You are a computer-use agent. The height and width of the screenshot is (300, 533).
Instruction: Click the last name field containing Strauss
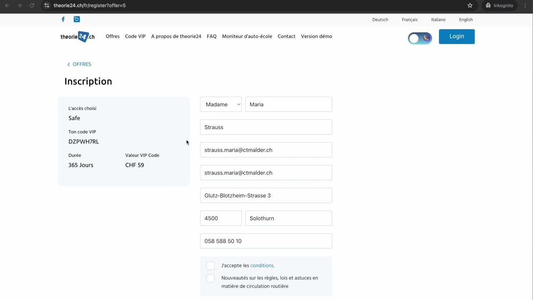coord(266,127)
